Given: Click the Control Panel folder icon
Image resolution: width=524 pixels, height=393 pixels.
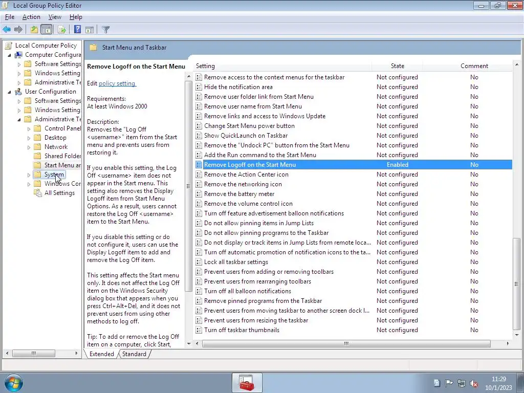Looking at the screenshot, I should tap(38, 128).
